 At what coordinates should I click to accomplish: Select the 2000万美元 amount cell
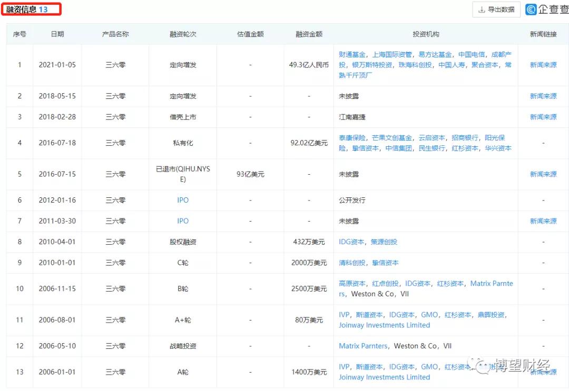click(x=309, y=263)
